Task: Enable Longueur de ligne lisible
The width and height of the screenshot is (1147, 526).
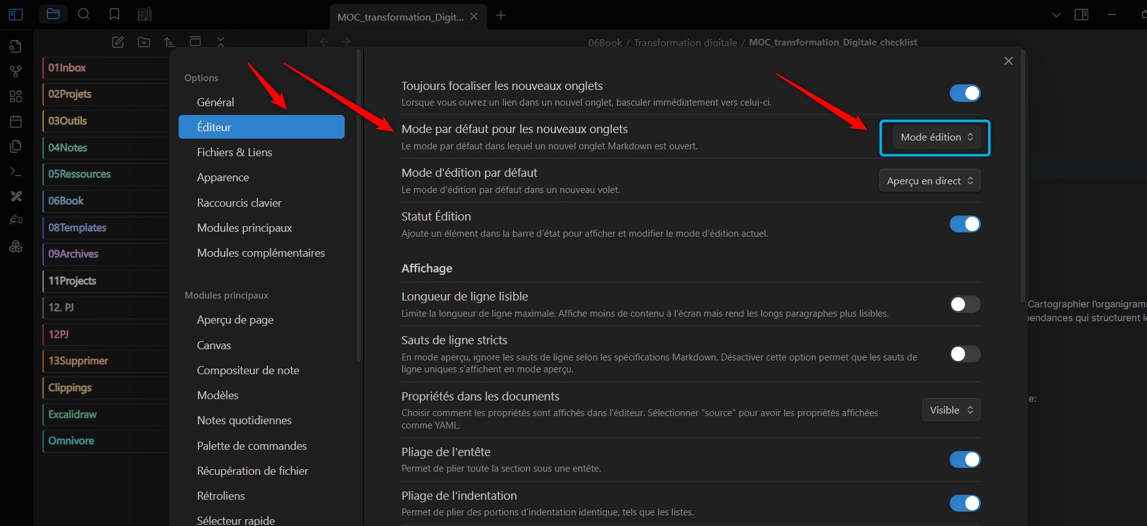Action: point(965,304)
